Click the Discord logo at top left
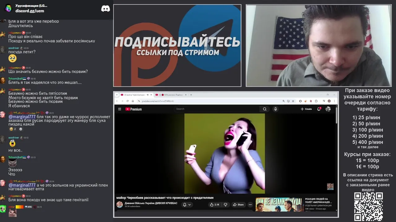Screen dimensions: 396x222 tap(105, 8)
